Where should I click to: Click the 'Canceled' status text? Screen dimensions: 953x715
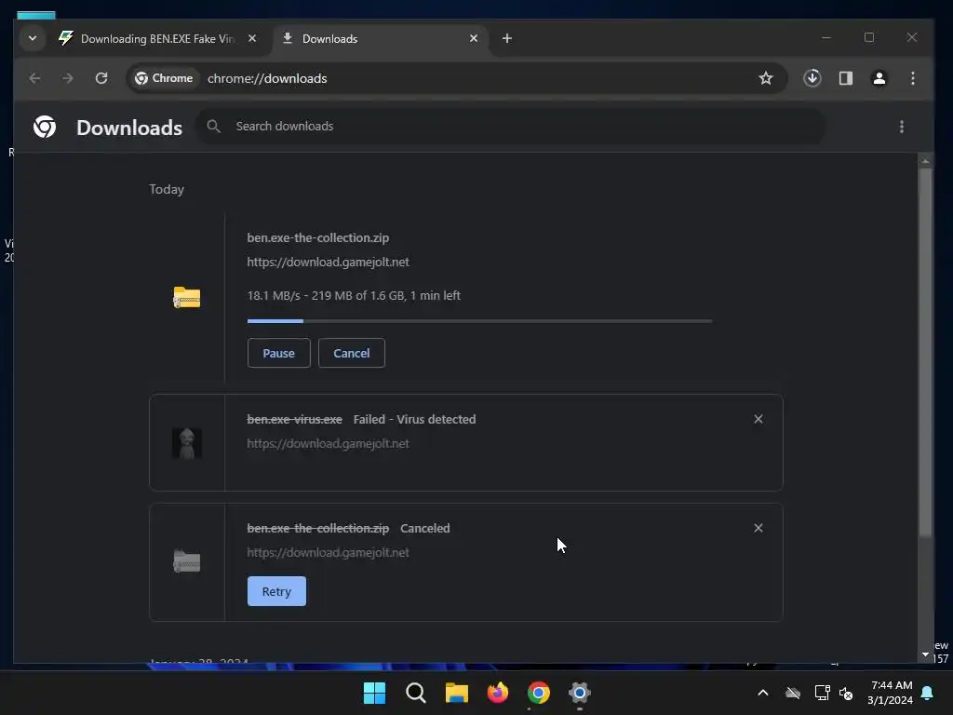[424, 529]
